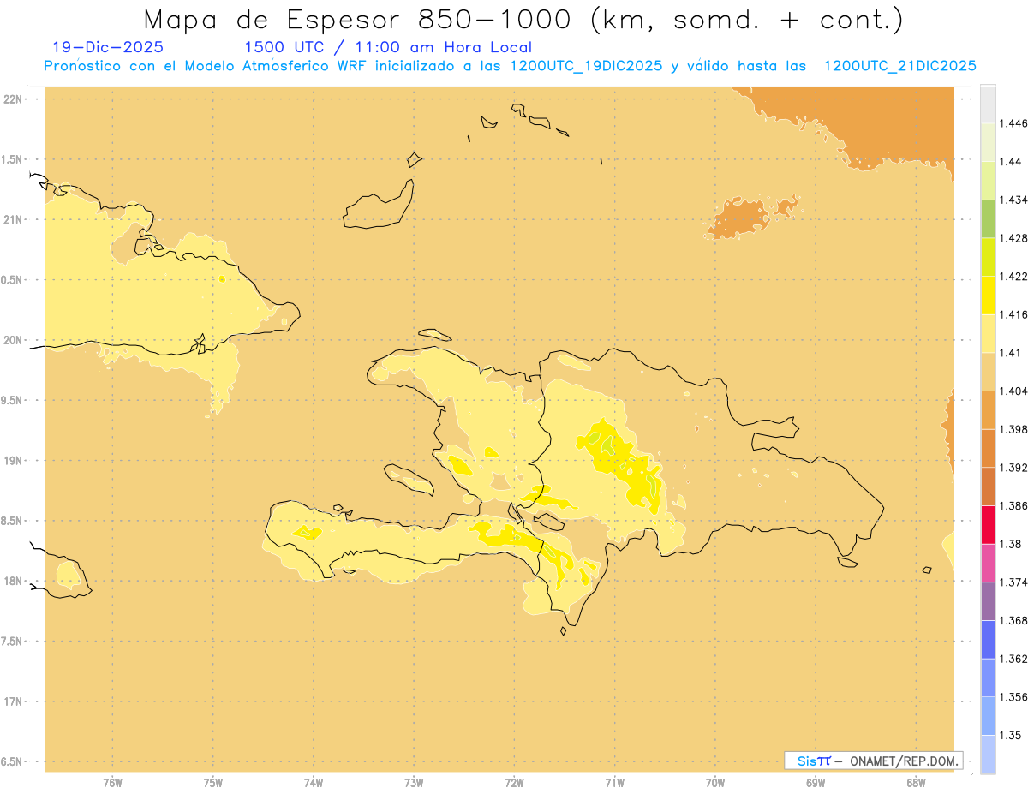
Task: Select the grey colorbar segment above 1.446
Action: point(988,104)
